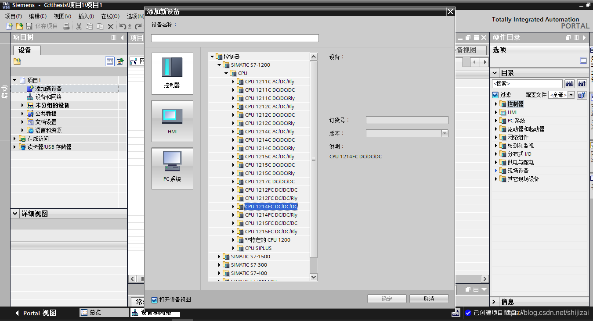This screenshot has width=593, height=321.
Task: Click the scrollbar thumb in device tree
Action: pos(314,160)
